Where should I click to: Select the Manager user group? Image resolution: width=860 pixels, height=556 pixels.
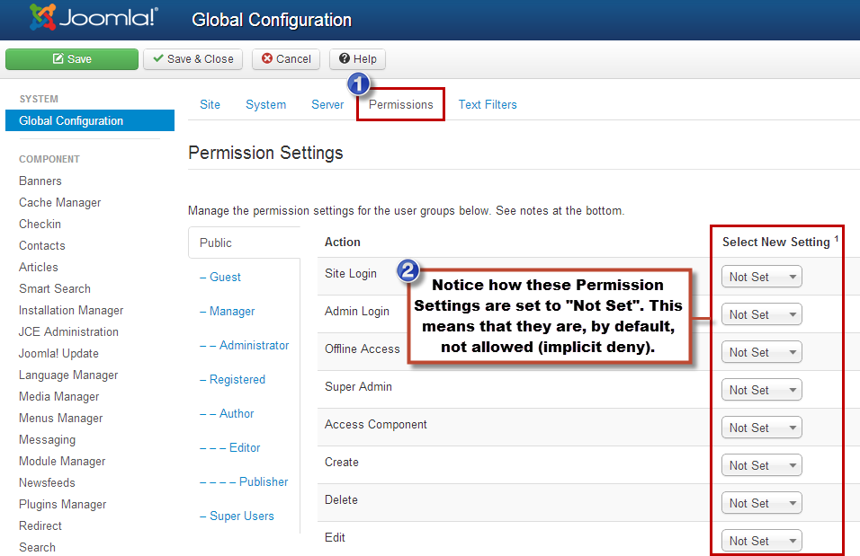point(227,311)
